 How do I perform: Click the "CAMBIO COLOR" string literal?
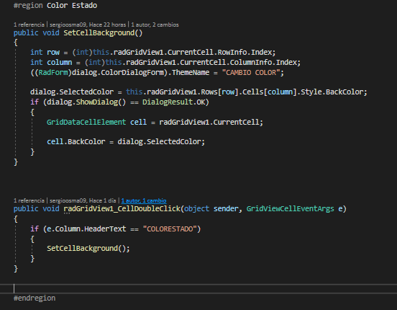pos(251,73)
